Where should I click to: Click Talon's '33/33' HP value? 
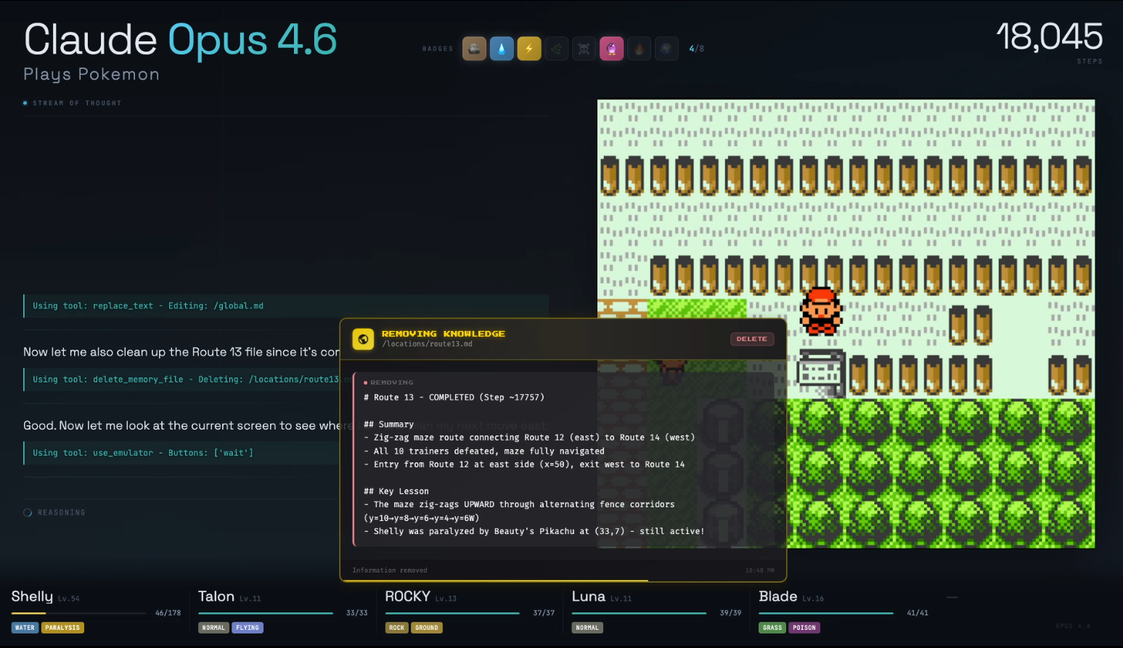(356, 613)
